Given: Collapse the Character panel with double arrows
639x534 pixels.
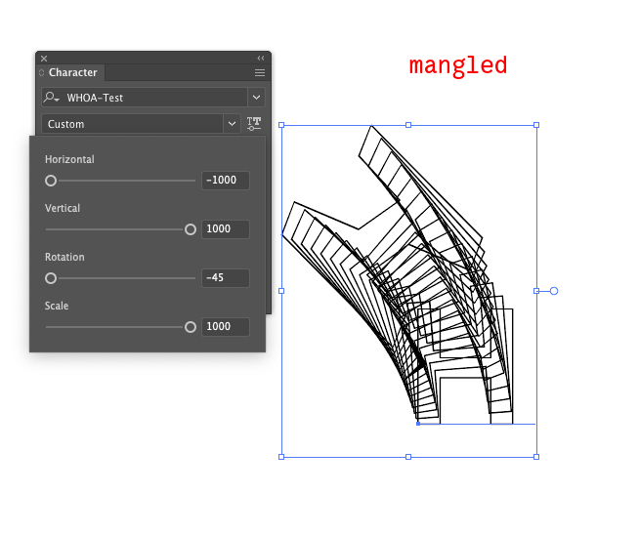Looking at the screenshot, I should click(261, 59).
